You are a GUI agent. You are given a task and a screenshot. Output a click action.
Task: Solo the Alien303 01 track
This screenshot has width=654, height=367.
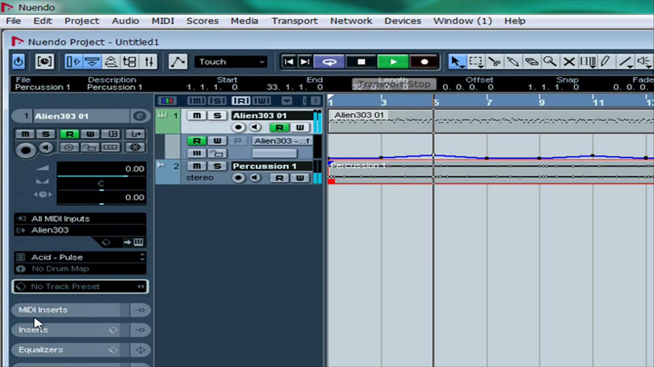point(217,116)
